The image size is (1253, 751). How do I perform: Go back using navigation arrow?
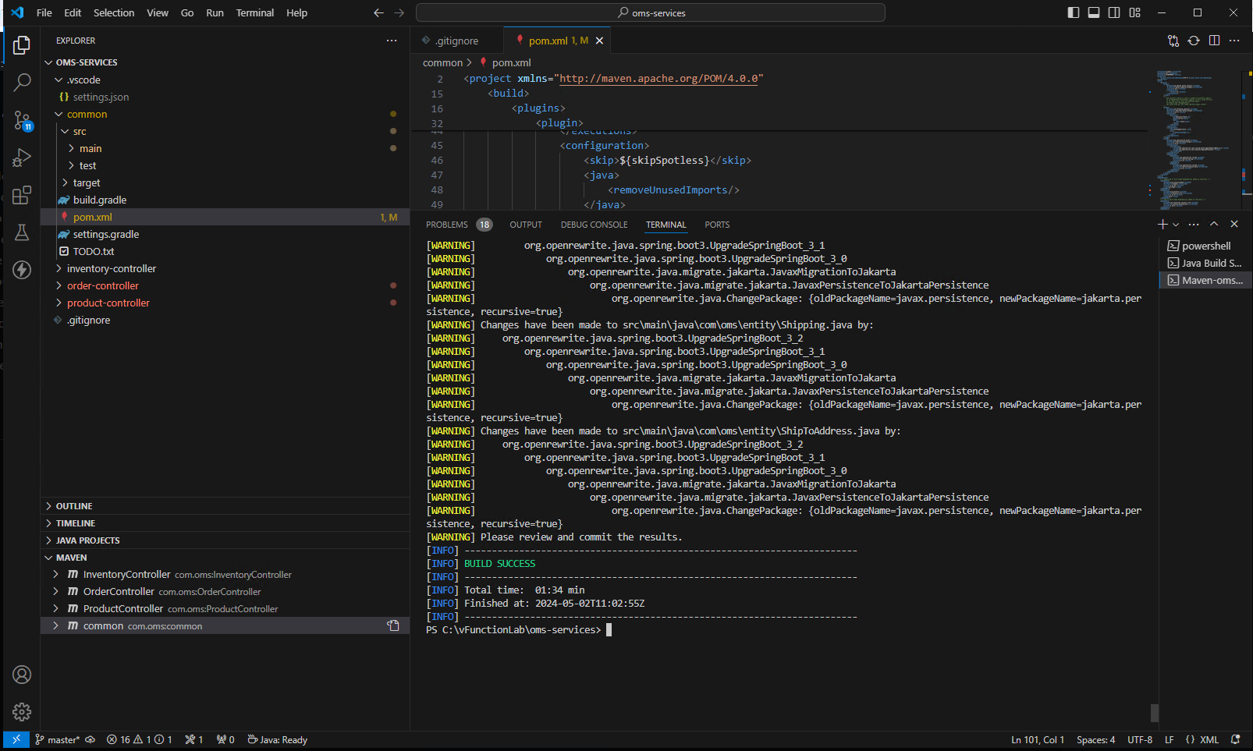378,12
